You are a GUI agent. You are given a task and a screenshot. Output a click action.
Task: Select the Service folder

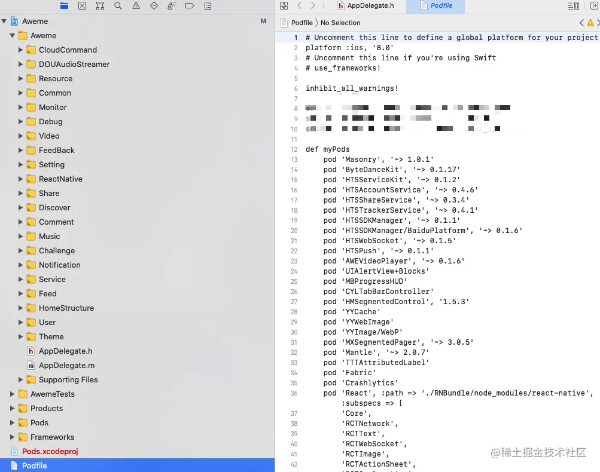(x=52, y=280)
